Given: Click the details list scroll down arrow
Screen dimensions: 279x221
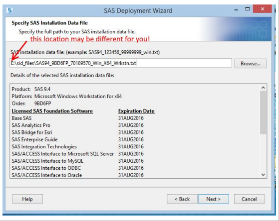Looking at the screenshot, I should point(263,175).
